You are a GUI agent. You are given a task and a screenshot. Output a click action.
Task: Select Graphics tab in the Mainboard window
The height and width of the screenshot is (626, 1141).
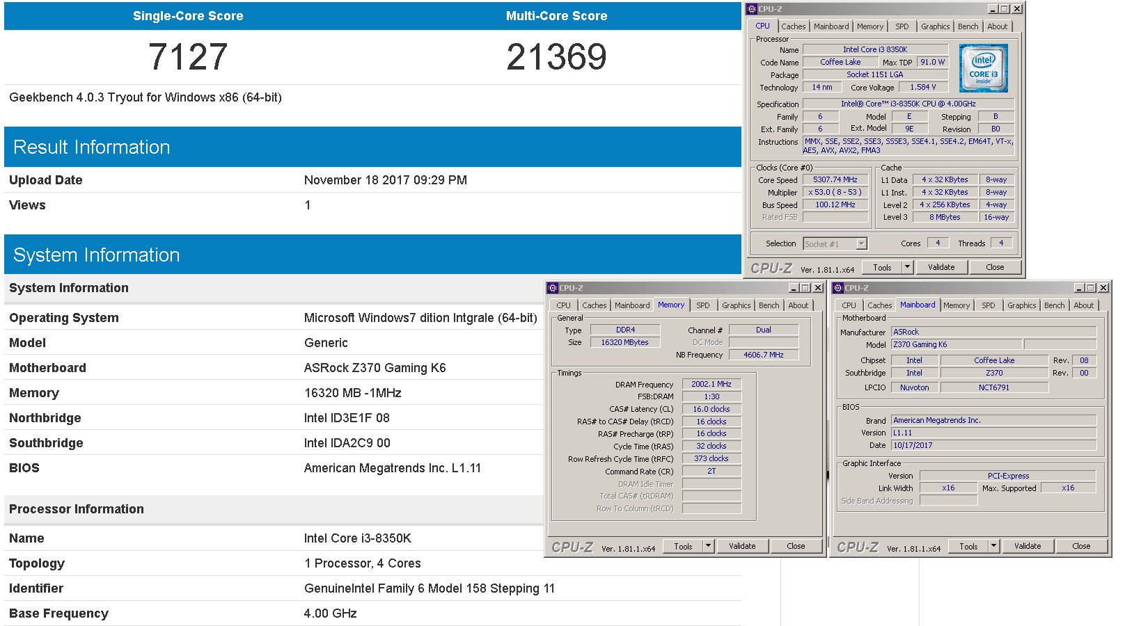coord(1021,305)
